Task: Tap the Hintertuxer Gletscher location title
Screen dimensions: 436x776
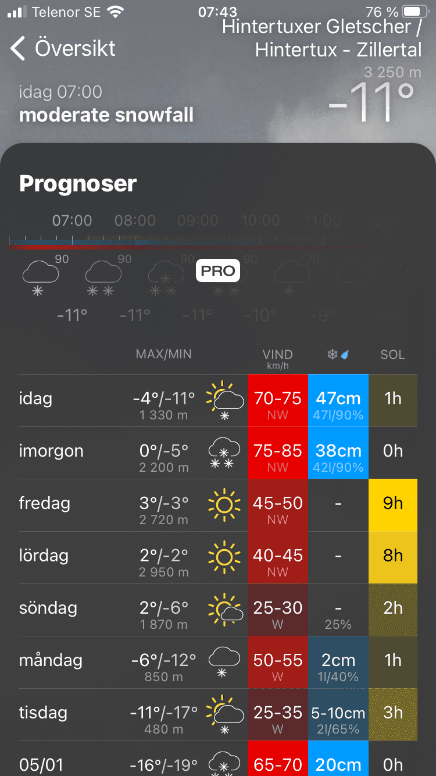Action: click(x=321, y=38)
